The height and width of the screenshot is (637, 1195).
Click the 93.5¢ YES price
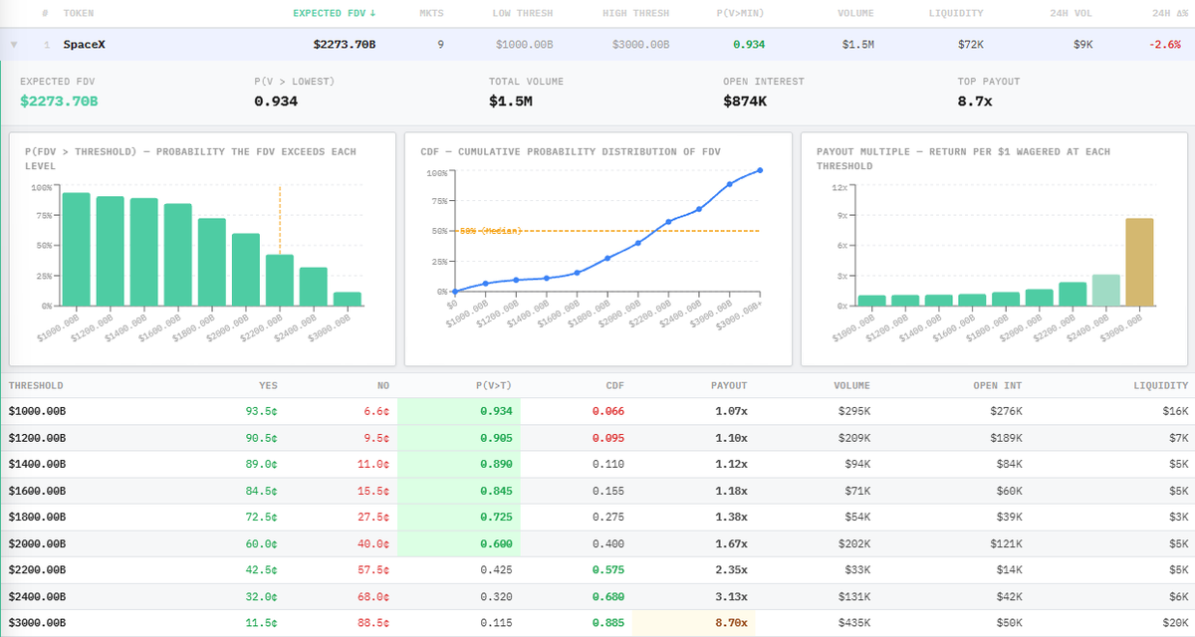point(262,411)
